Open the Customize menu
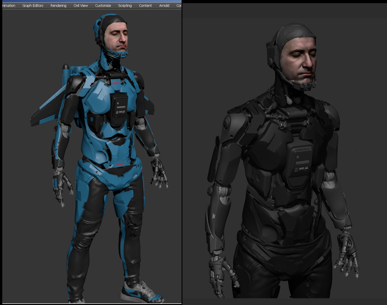Viewport: 387px width, 305px height. click(103, 6)
